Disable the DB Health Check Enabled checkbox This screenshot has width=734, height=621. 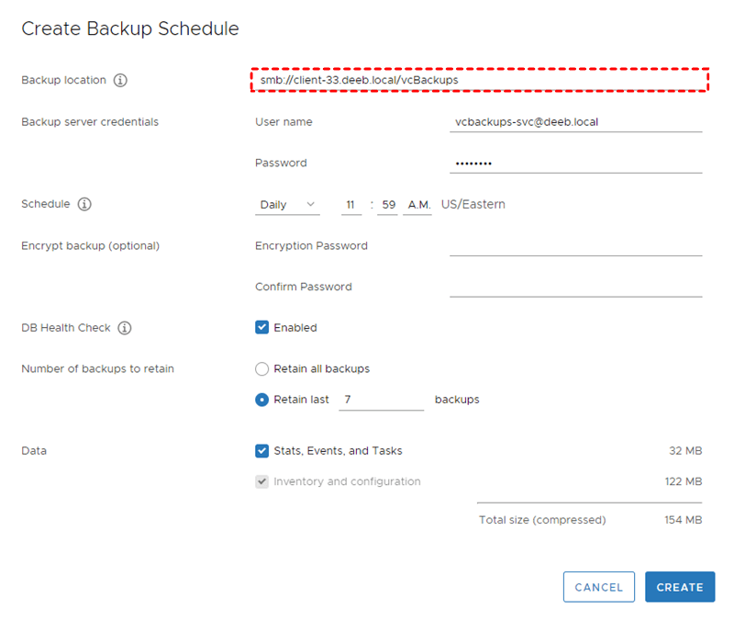point(261,328)
